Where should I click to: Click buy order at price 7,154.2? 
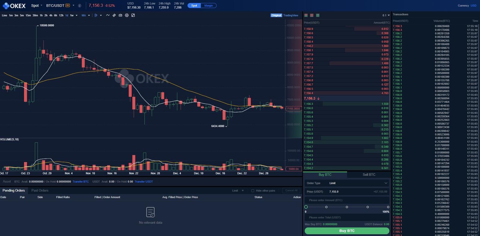coord(346,168)
